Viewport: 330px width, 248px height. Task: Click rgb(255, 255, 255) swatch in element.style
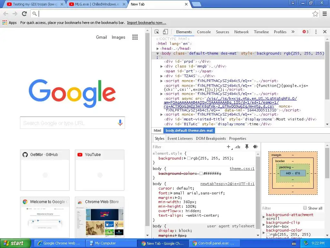(189, 158)
